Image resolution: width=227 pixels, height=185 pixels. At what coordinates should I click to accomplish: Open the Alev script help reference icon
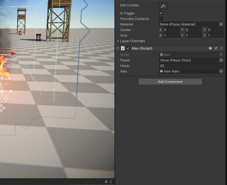(x=210, y=48)
